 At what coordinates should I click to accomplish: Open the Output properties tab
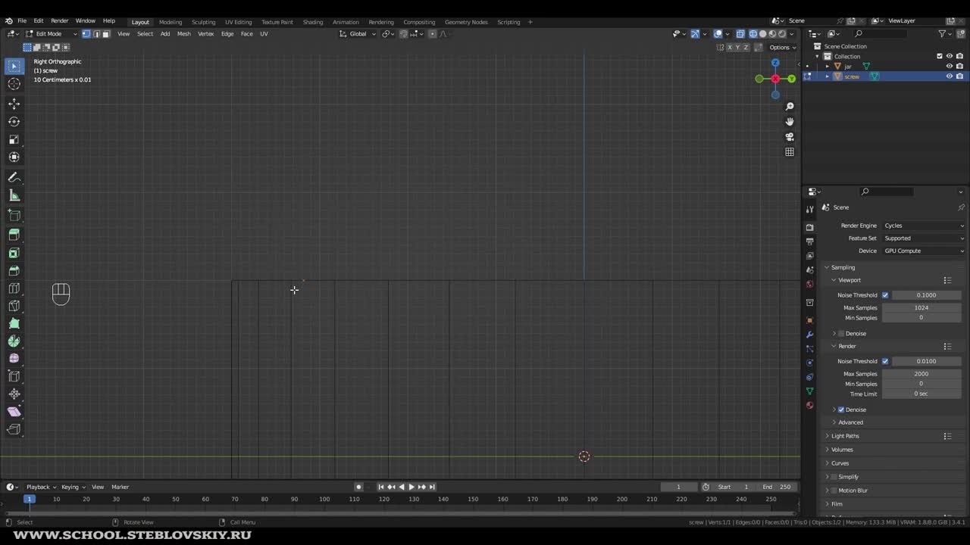click(809, 241)
